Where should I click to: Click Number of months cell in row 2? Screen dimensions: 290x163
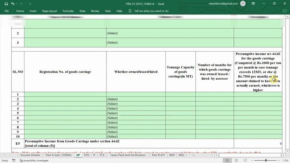tap(215, 99)
